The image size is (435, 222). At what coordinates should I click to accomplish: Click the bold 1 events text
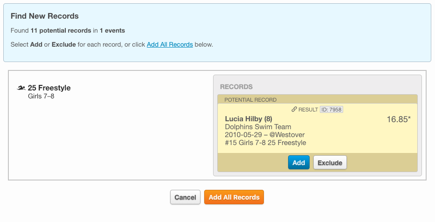coord(112,31)
